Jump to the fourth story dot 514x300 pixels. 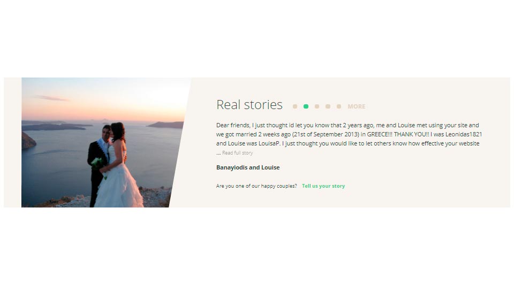(x=328, y=106)
